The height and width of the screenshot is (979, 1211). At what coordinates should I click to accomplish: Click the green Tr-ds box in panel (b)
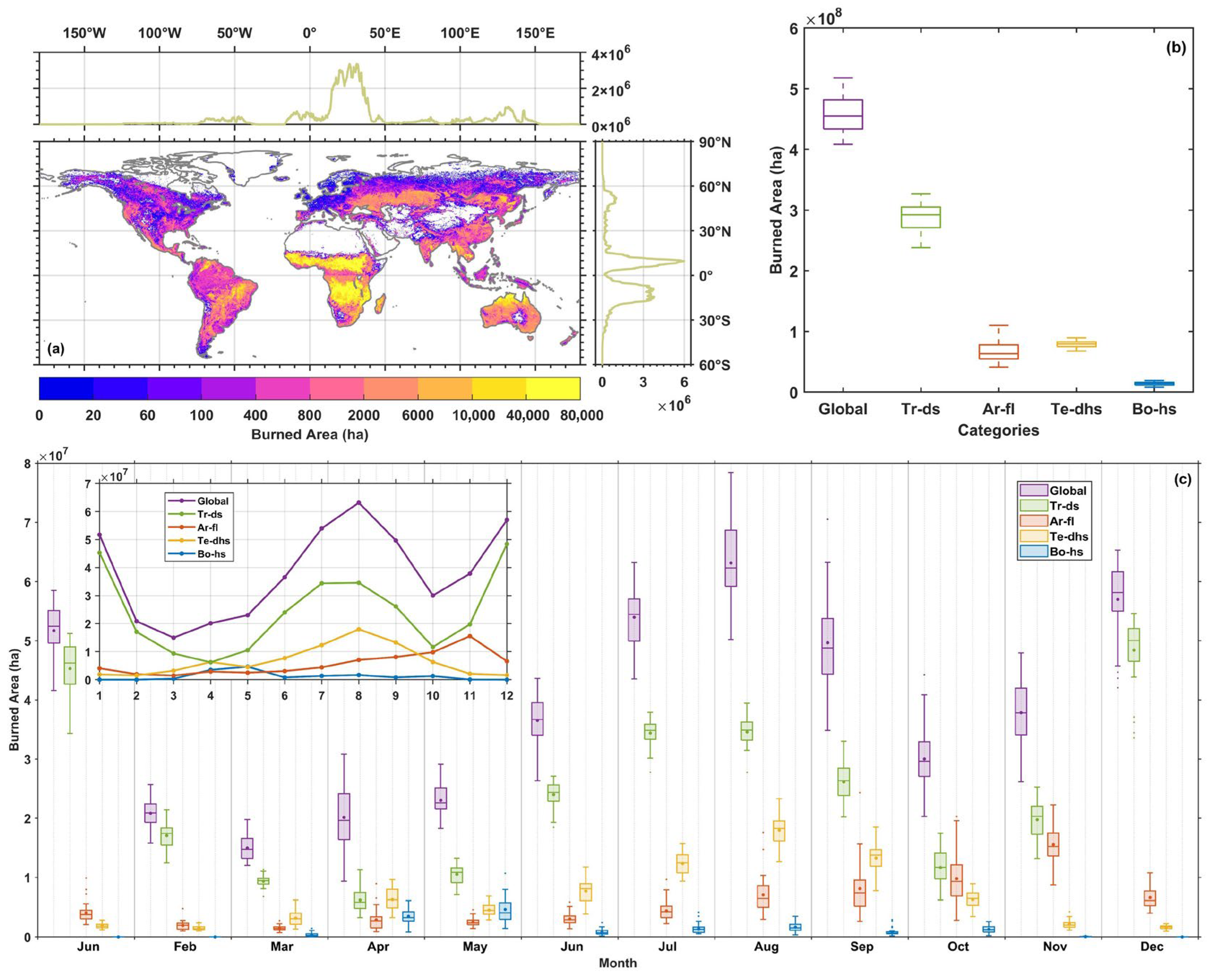(x=921, y=217)
